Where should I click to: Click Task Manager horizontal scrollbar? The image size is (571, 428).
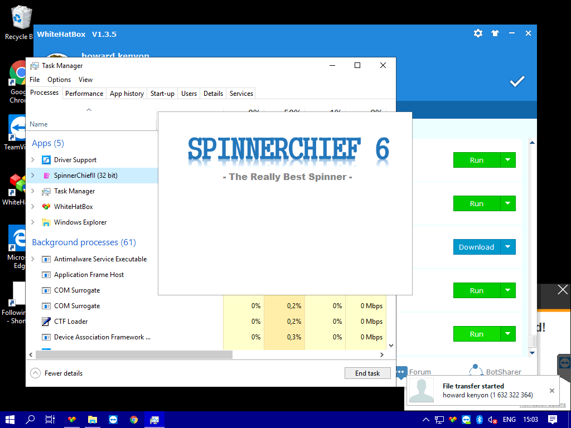pyautogui.click(x=134, y=354)
